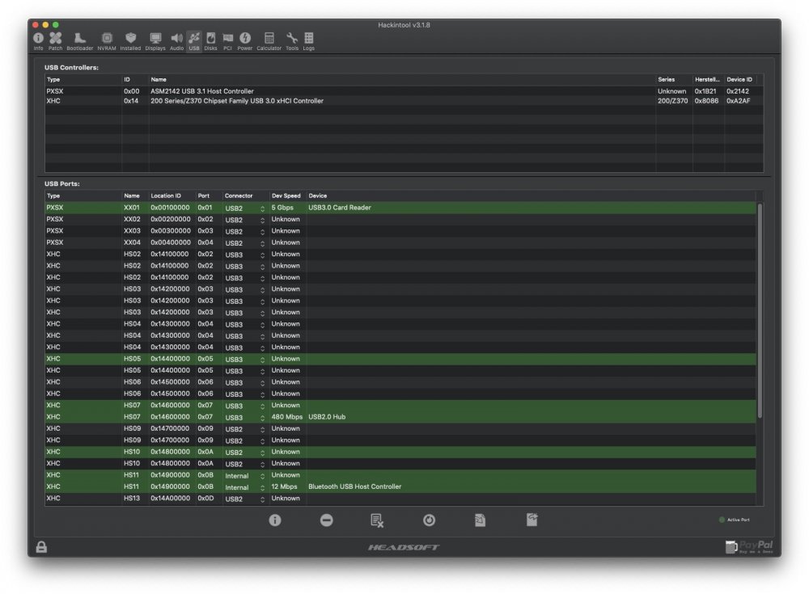Open the Power toolbar section
The image size is (809, 594).
245,41
